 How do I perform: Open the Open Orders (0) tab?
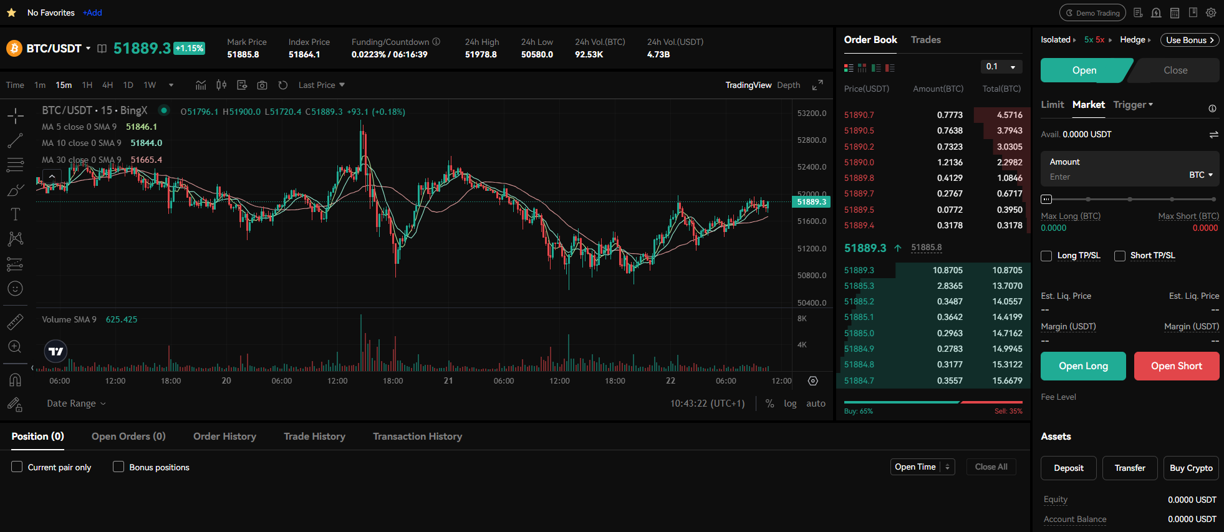128,436
